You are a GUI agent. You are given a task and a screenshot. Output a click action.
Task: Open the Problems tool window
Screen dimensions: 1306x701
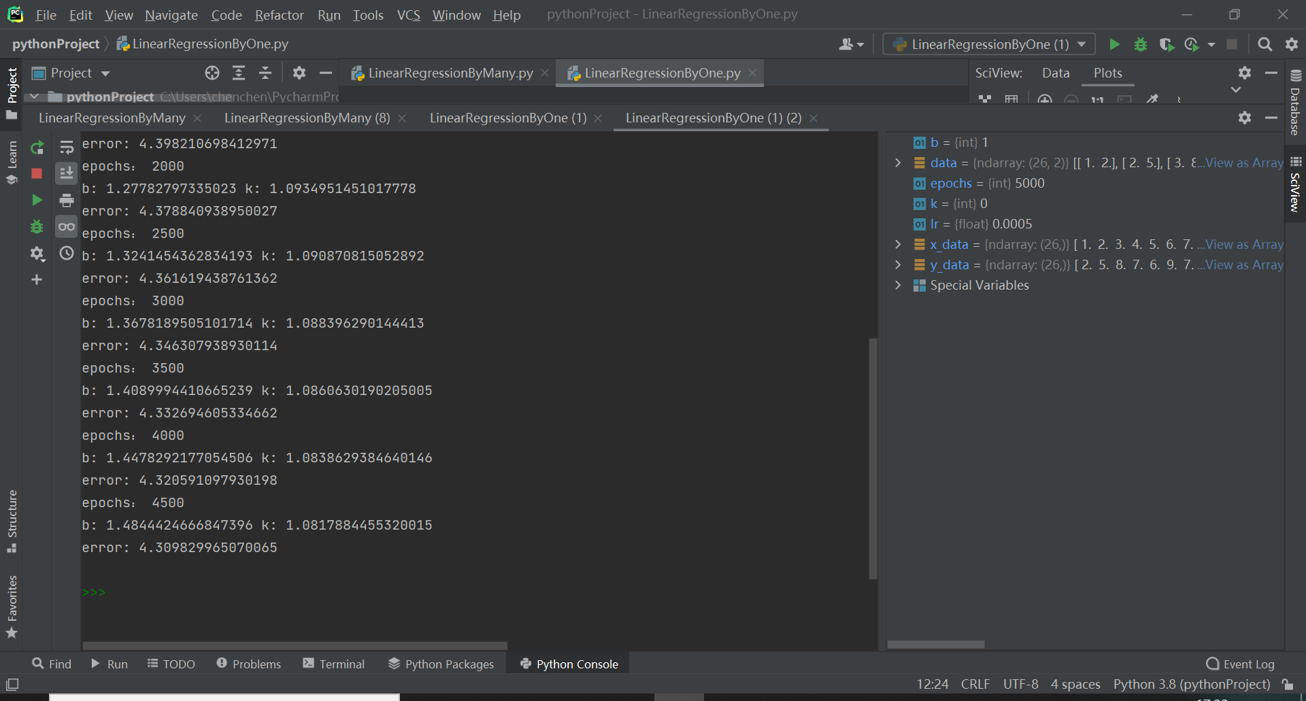(248, 664)
